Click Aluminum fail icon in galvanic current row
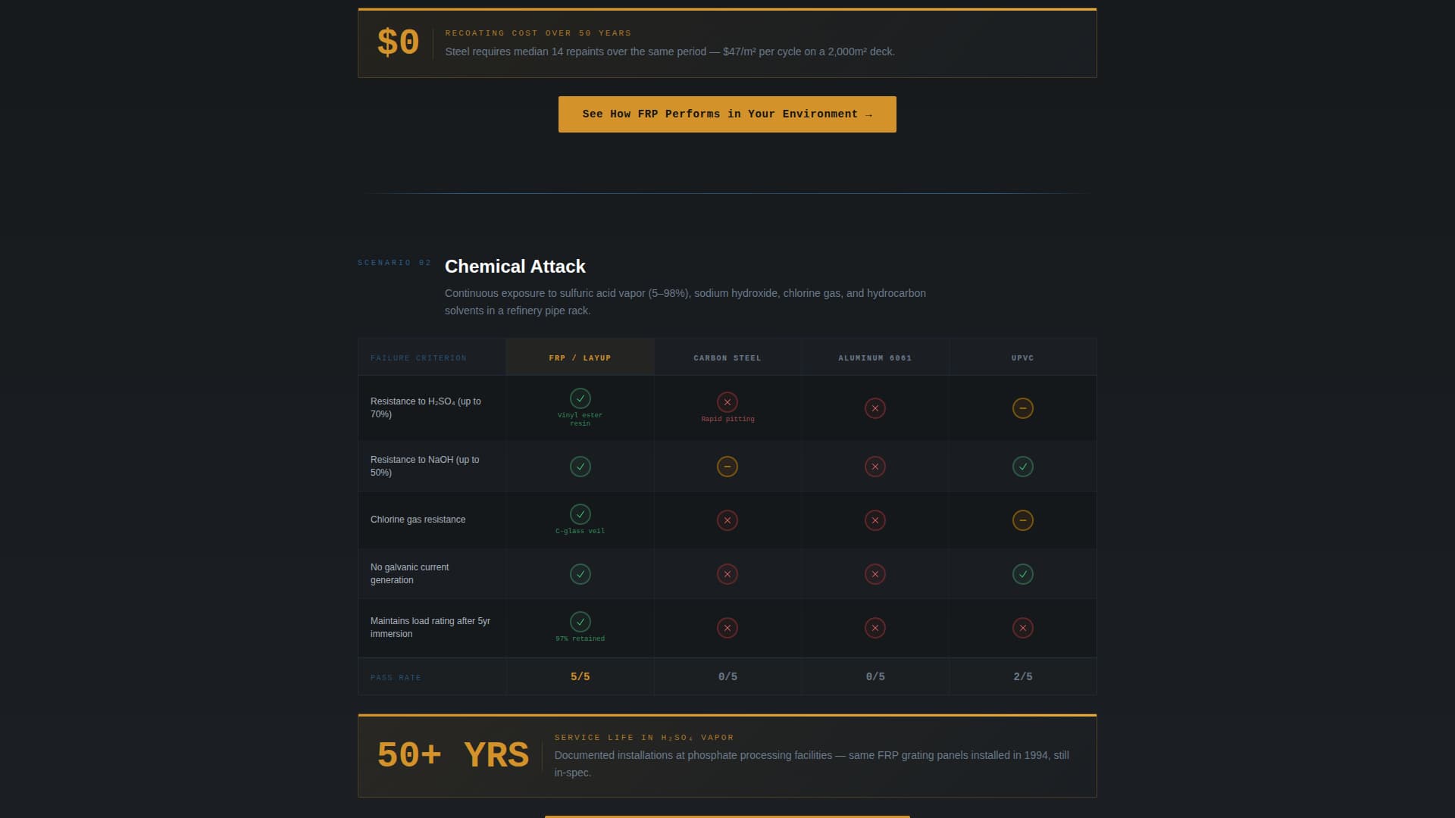The width and height of the screenshot is (1455, 818). (875, 574)
